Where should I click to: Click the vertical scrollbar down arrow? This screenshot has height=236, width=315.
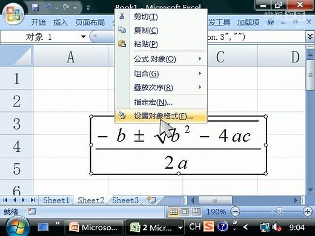click(x=310, y=190)
